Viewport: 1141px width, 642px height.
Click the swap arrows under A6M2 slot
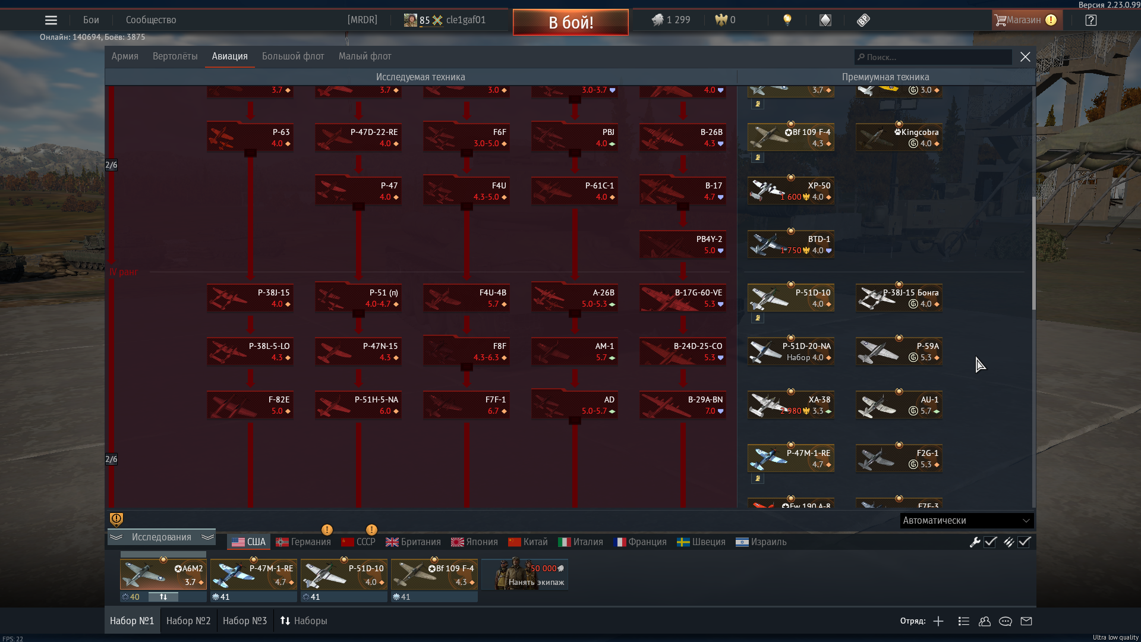point(163,597)
